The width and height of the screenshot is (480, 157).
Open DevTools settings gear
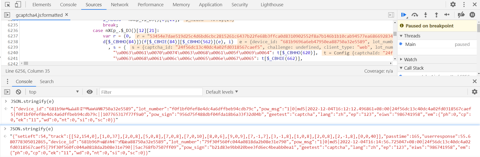[453, 4]
